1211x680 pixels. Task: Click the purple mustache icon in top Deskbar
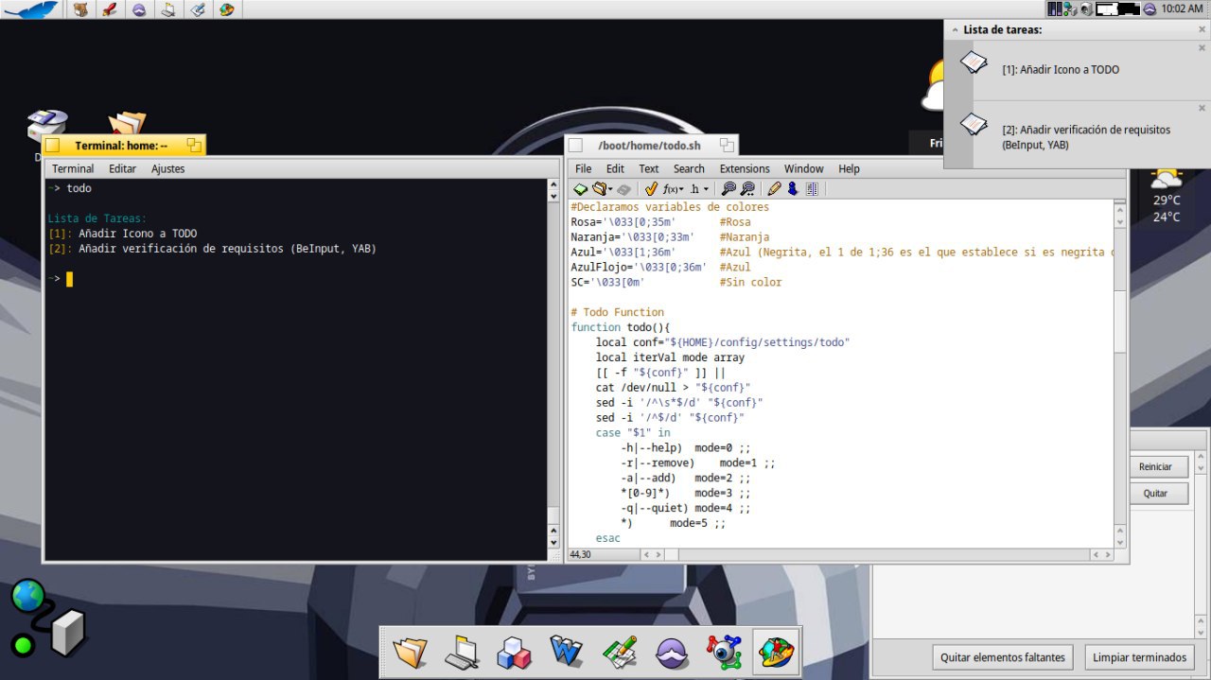point(139,9)
